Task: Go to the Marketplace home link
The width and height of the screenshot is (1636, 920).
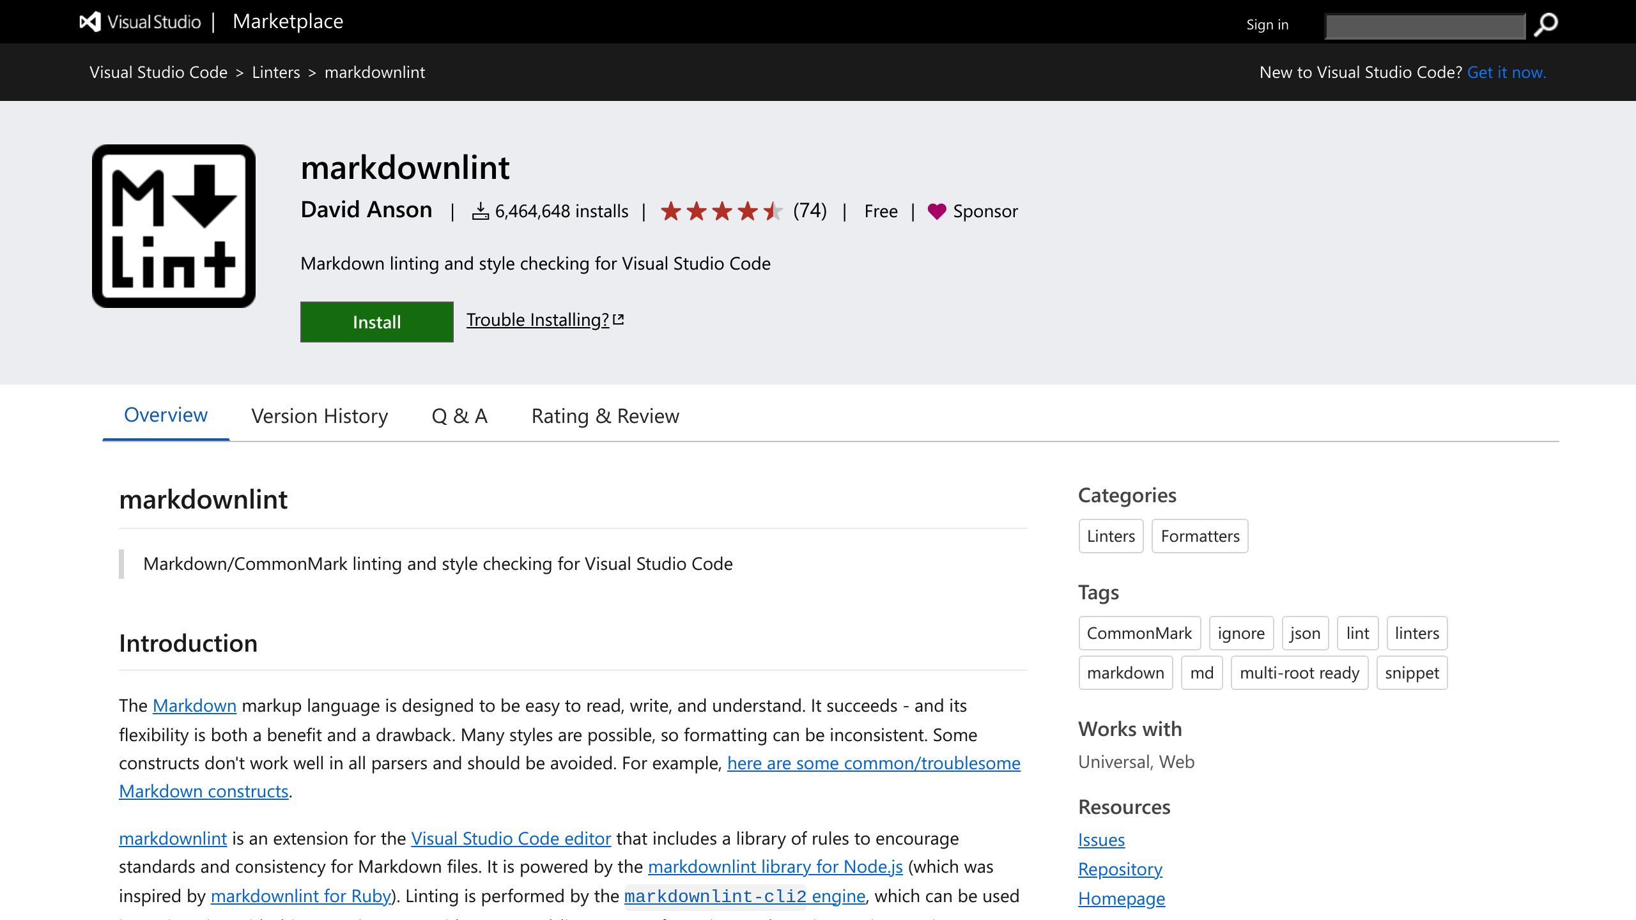Action: coord(288,22)
